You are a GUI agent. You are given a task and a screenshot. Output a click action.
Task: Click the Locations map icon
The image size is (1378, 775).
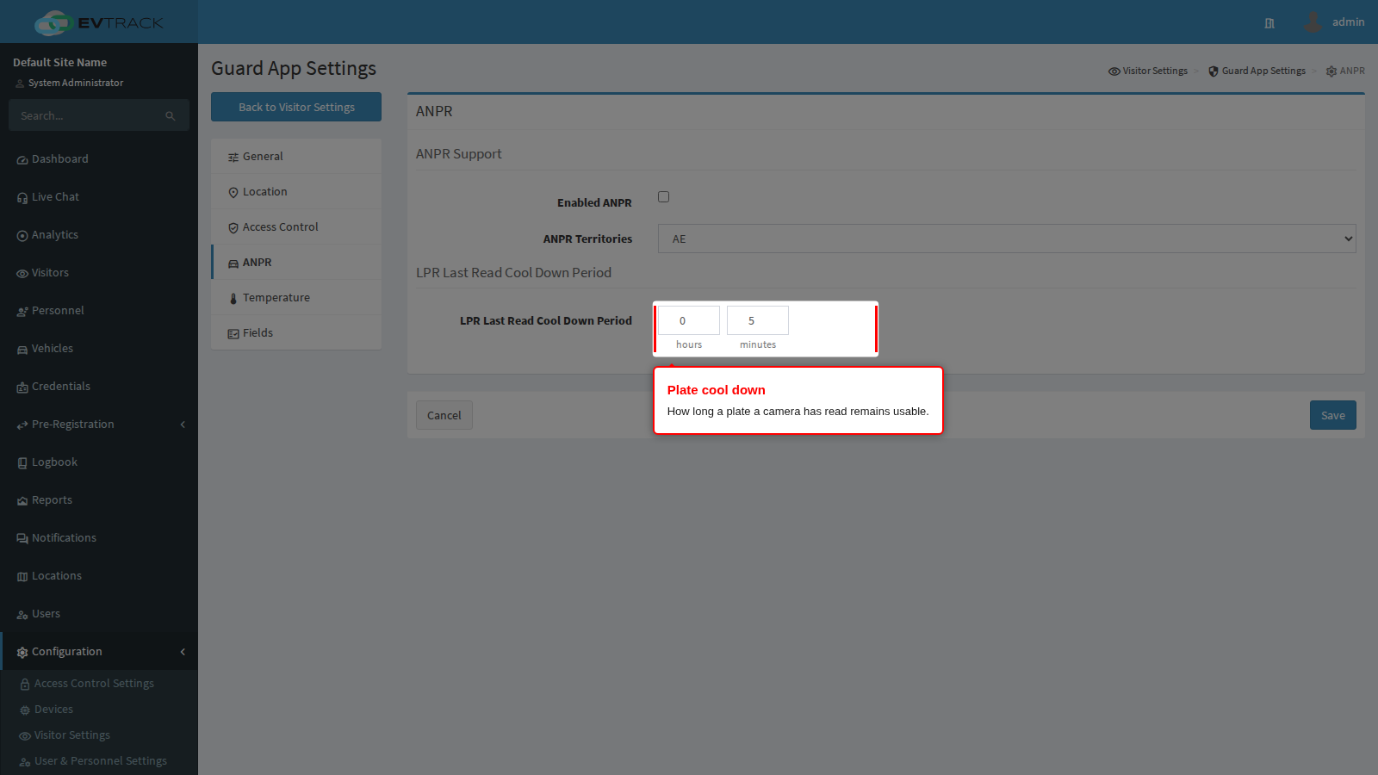(x=22, y=577)
